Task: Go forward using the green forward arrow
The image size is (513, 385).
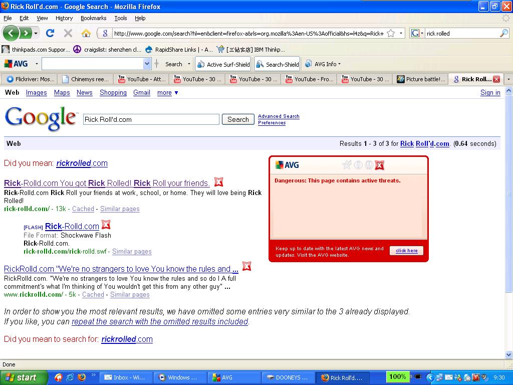Action: click(26, 33)
